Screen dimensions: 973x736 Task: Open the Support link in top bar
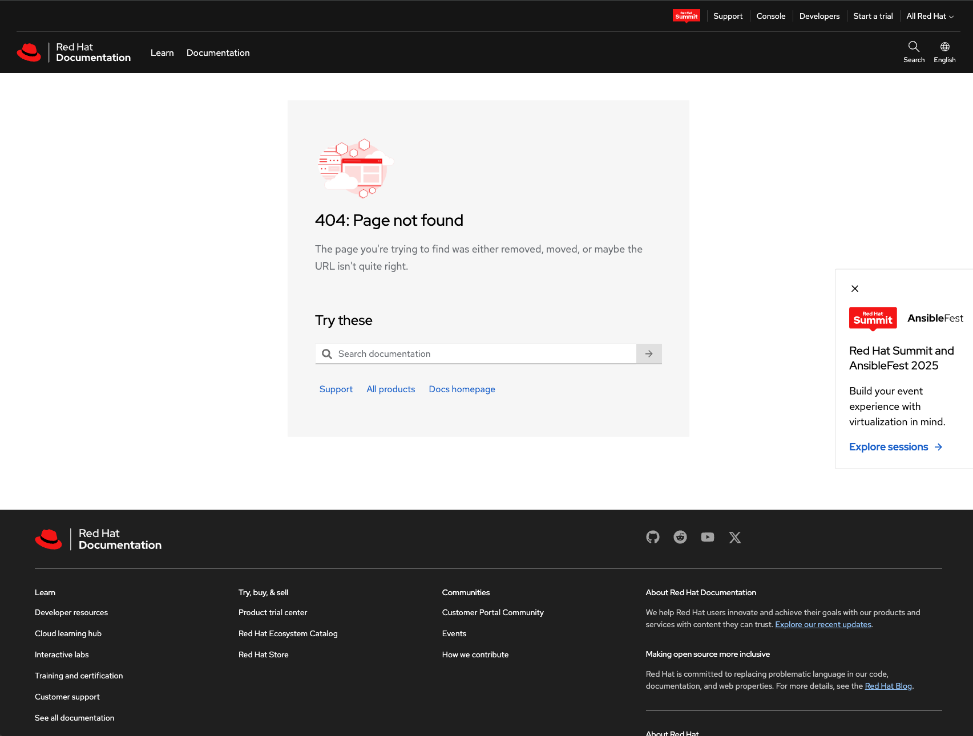point(728,16)
